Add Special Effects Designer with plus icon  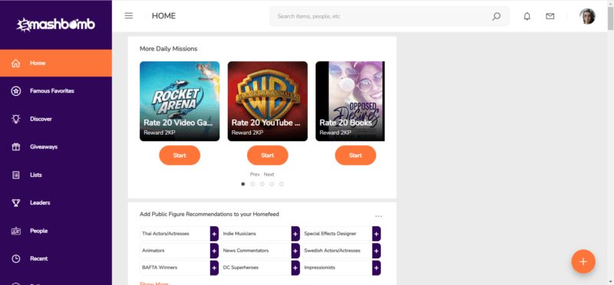click(376, 234)
